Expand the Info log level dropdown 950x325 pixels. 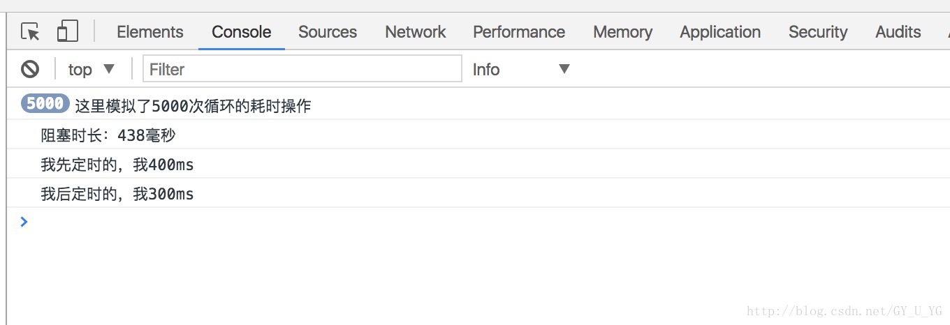click(521, 69)
